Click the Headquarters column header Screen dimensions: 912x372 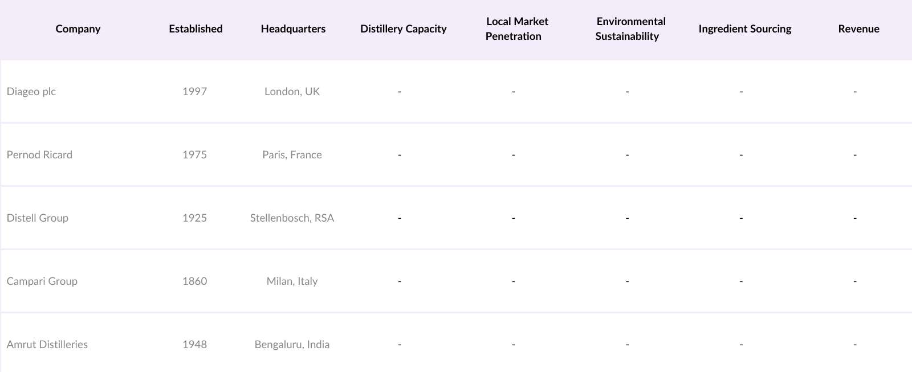[293, 28]
